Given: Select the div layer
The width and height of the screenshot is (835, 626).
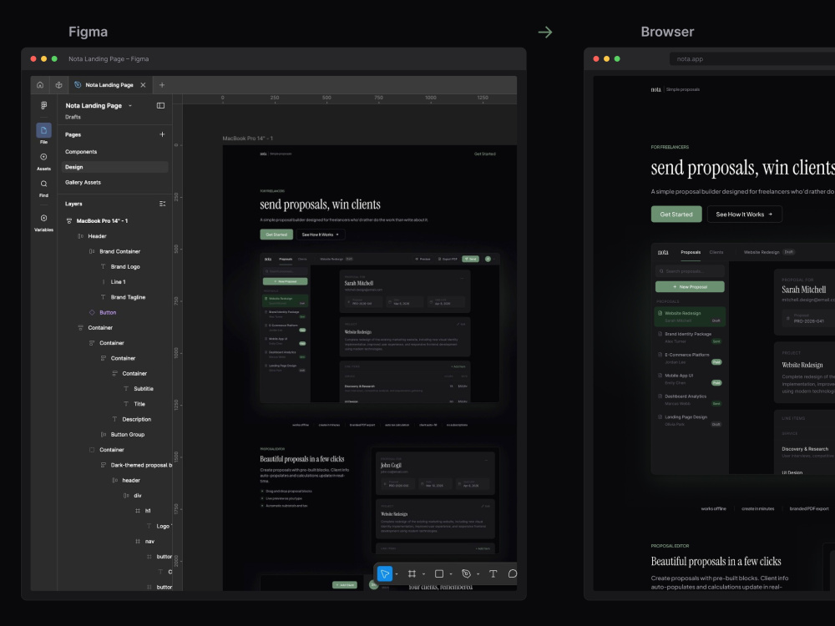Looking at the screenshot, I should [x=138, y=495].
